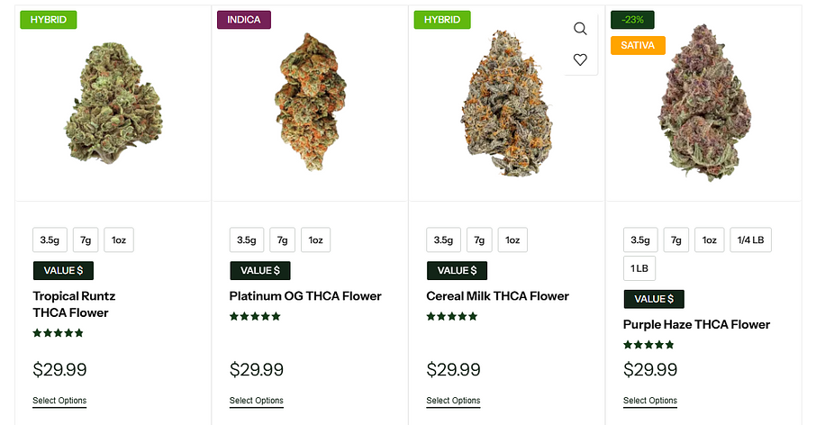This screenshot has width=816, height=425.
Task: Click the -23% discount badge
Action: pos(632,20)
